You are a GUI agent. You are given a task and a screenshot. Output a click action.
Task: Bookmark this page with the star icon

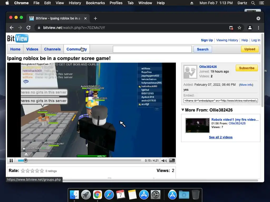tap(239, 28)
